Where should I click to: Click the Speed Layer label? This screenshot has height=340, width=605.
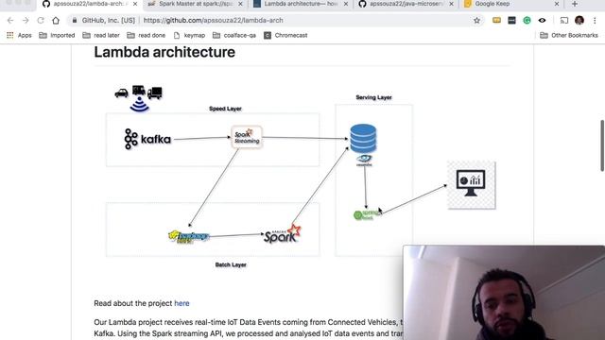225,109
